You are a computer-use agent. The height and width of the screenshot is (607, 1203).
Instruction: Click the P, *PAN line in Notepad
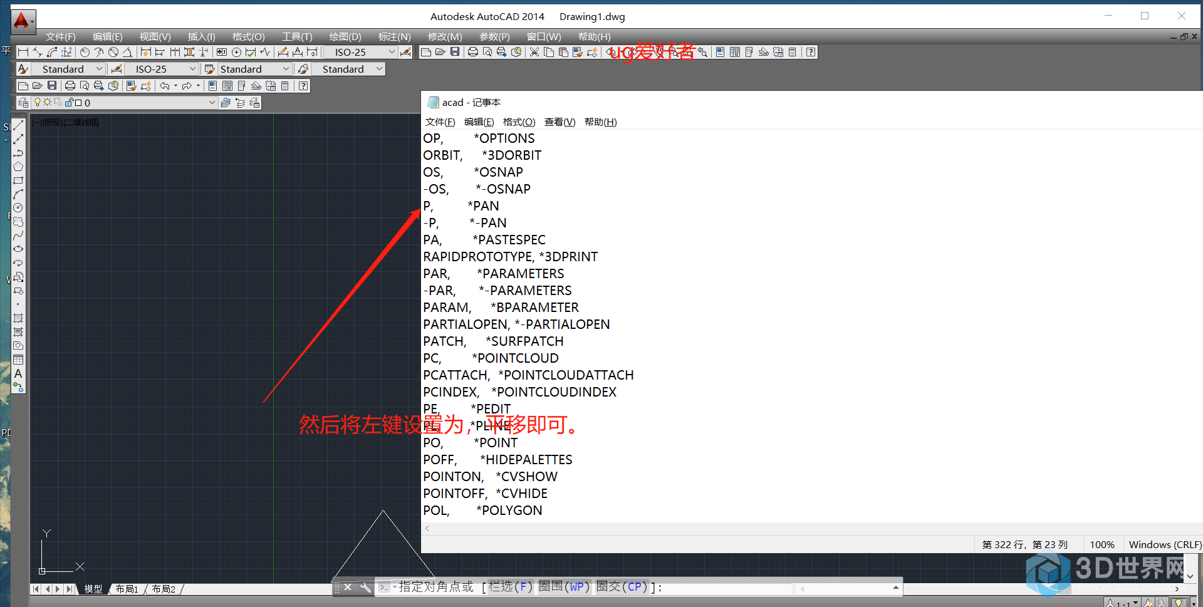coord(461,206)
